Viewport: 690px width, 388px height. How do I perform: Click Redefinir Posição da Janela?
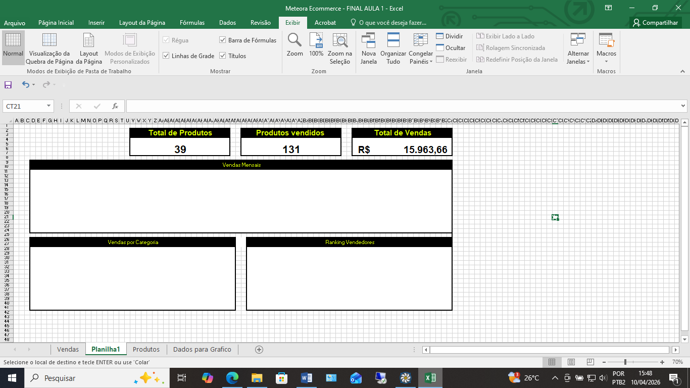pyautogui.click(x=517, y=60)
